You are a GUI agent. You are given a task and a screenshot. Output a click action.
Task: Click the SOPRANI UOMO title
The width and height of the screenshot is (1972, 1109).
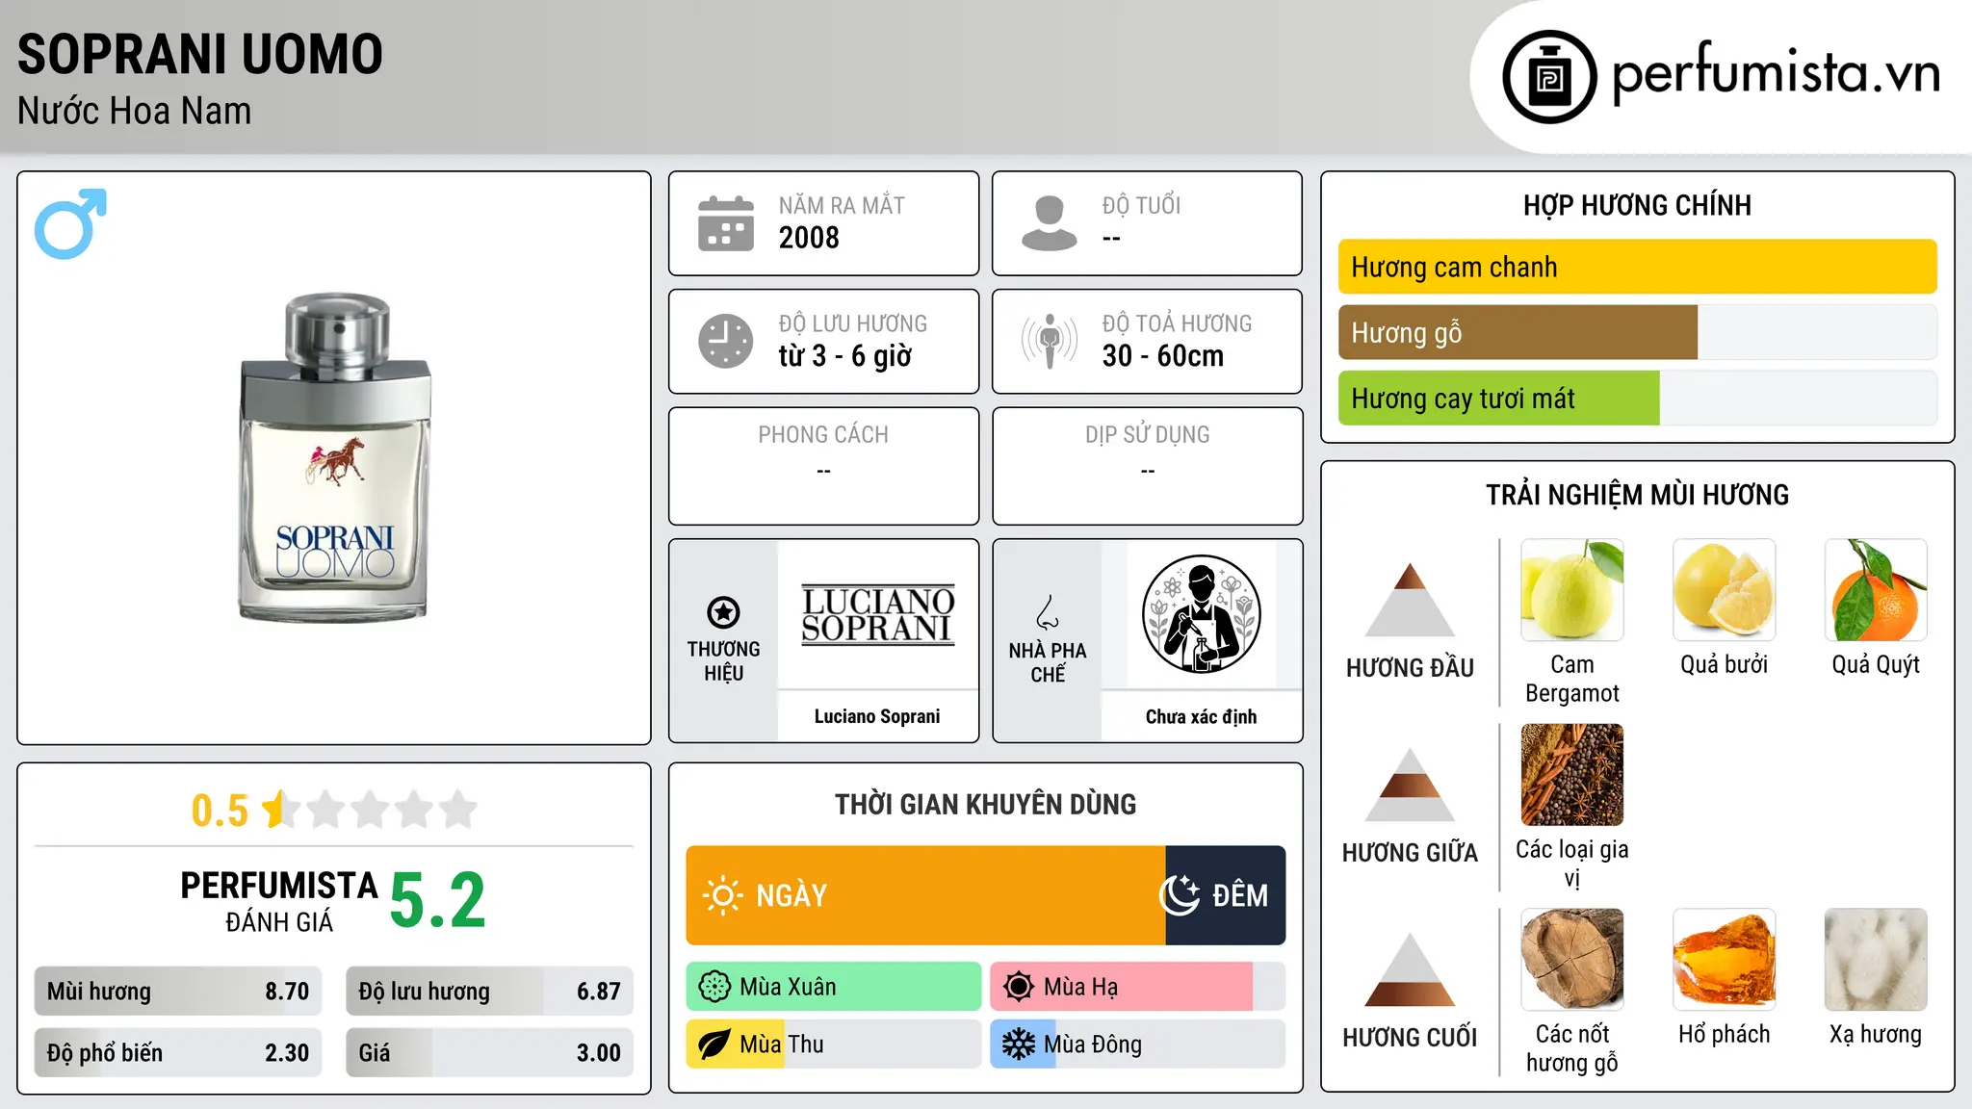[x=200, y=54]
